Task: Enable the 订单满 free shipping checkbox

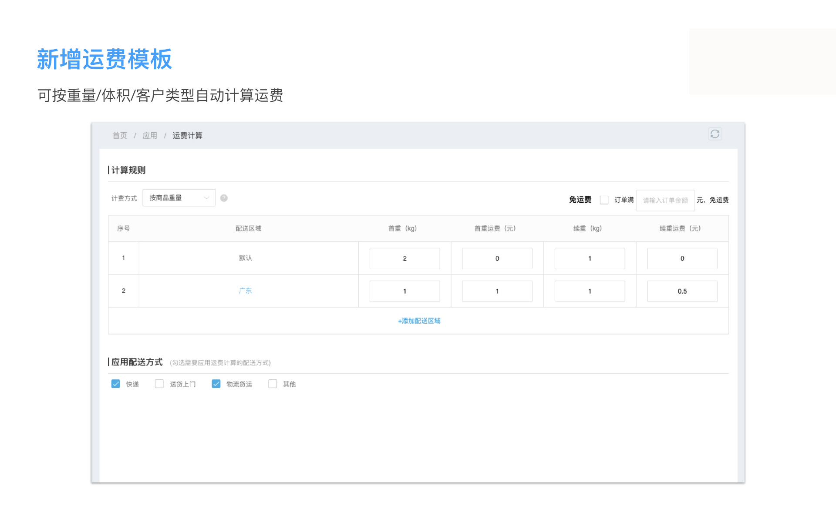Action: pyautogui.click(x=604, y=200)
